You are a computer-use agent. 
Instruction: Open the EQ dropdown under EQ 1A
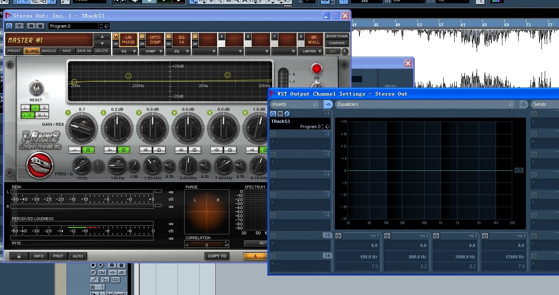point(178,51)
